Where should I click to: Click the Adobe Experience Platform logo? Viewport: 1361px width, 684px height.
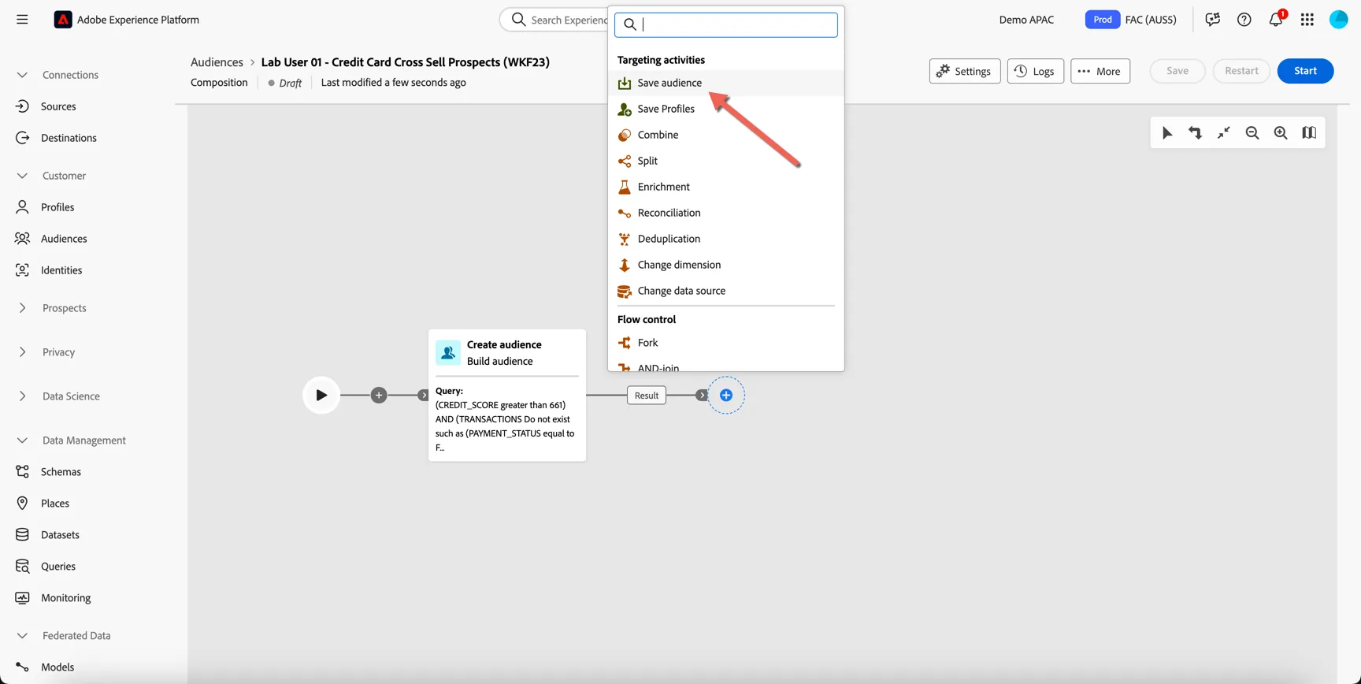tap(63, 20)
